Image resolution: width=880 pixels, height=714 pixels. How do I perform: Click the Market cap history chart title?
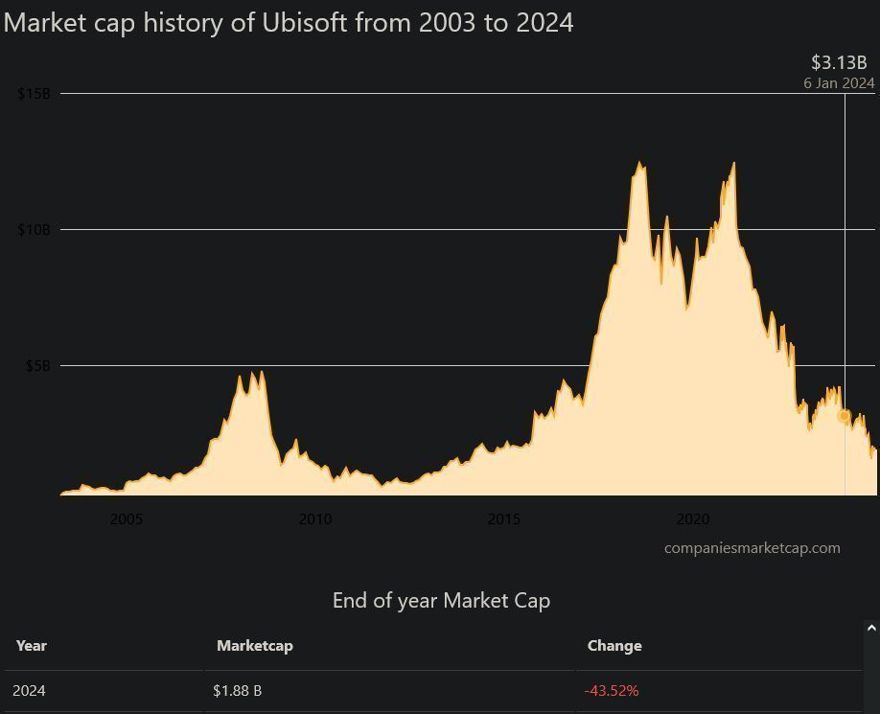[x=289, y=22]
